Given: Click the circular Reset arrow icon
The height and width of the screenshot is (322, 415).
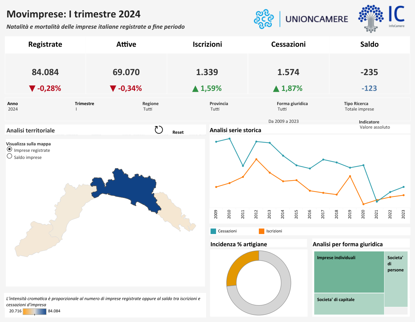Looking at the screenshot, I should coord(159,130).
